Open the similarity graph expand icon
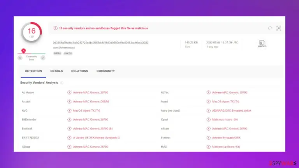 pos(279,28)
